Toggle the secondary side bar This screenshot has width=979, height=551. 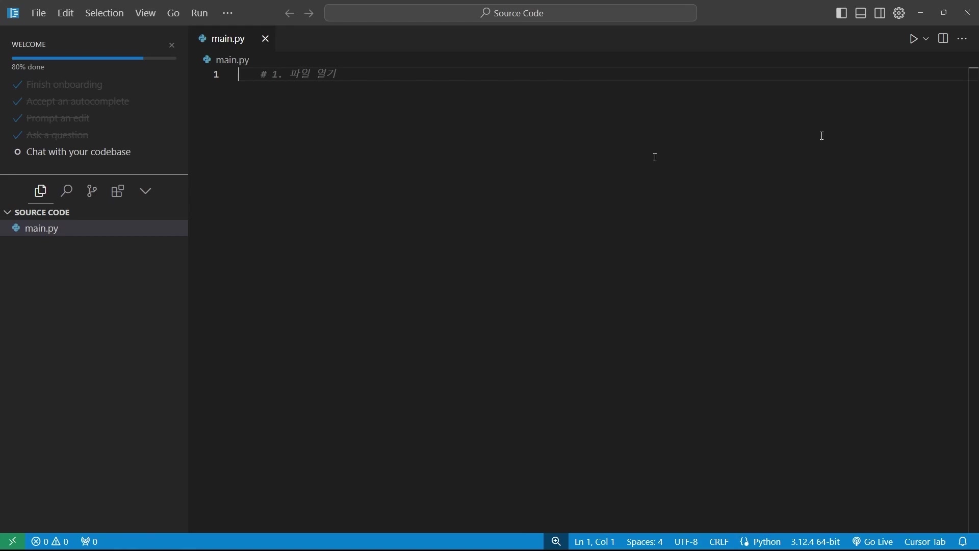(880, 13)
